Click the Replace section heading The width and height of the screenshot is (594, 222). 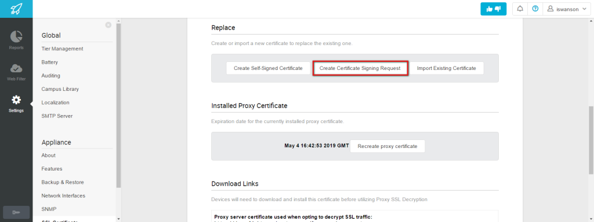pos(223,28)
